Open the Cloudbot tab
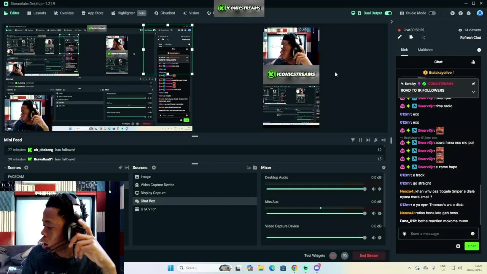The height and width of the screenshot is (274, 487). click(164, 13)
